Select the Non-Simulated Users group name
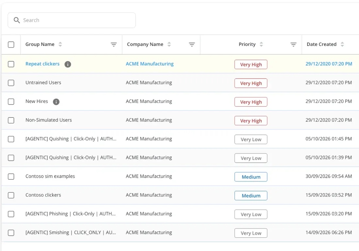 point(49,120)
